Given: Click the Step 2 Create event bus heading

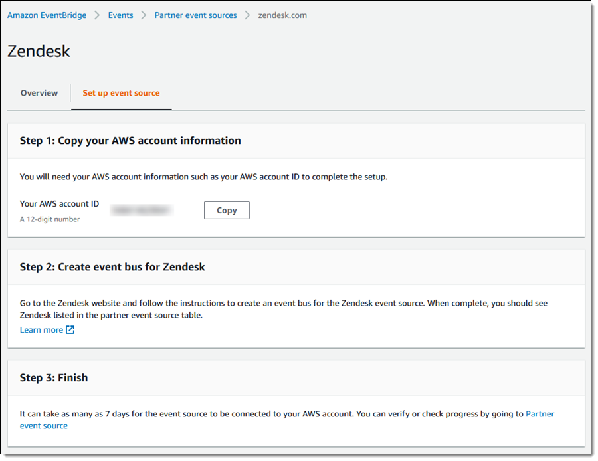Looking at the screenshot, I should pos(112,267).
